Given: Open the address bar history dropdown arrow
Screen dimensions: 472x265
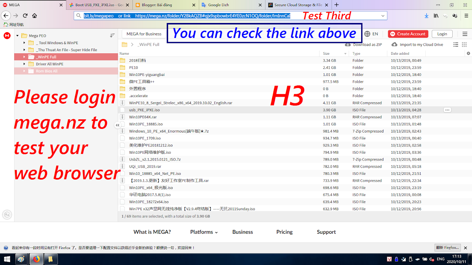Looking at the screenshot, I should [x=383, y=16].
